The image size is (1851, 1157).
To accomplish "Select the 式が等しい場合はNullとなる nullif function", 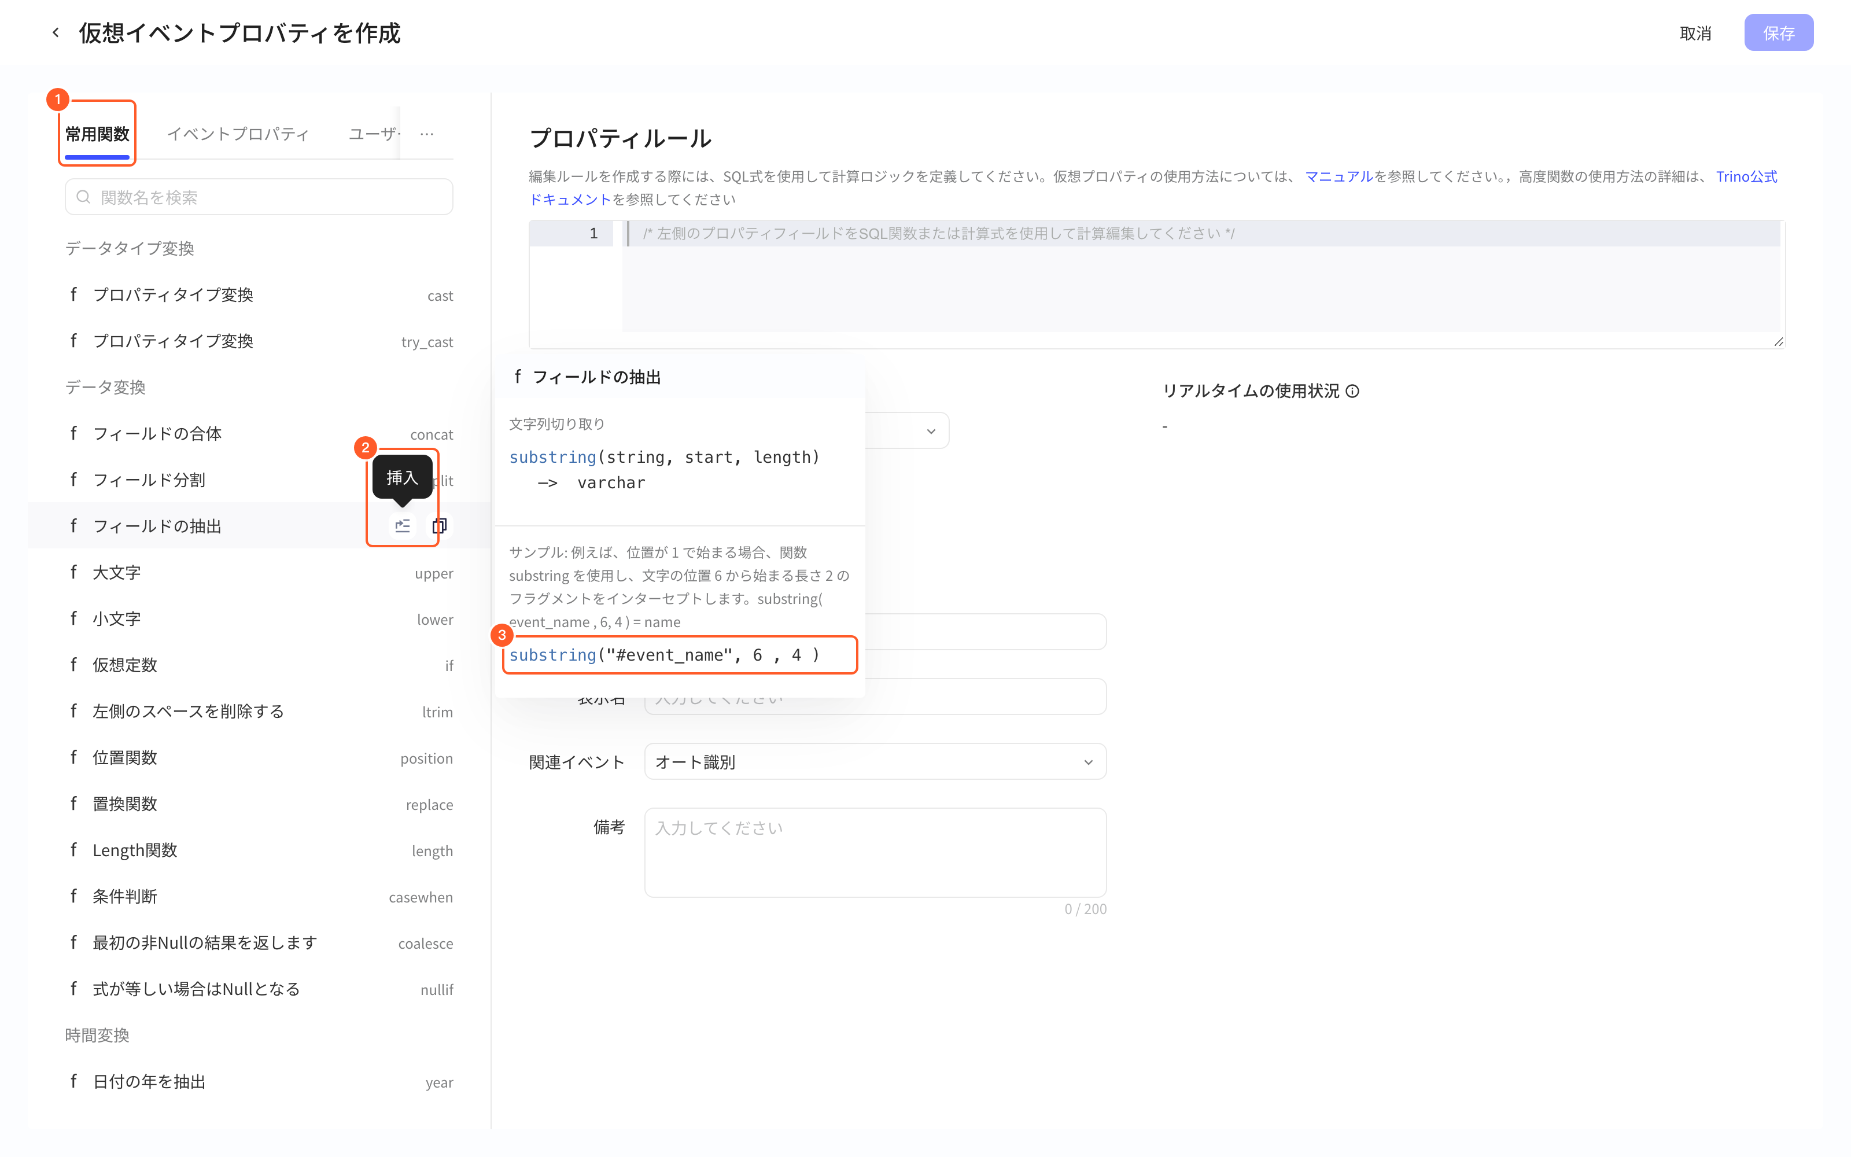I will click(259, 989).
